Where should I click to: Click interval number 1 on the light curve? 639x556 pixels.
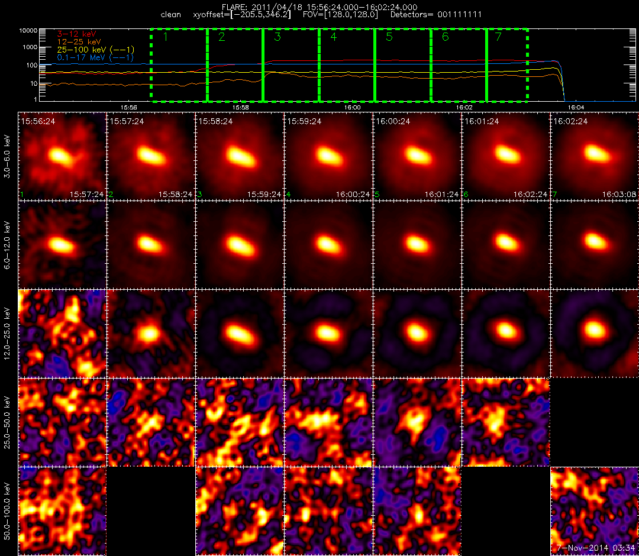click(166, 37)
